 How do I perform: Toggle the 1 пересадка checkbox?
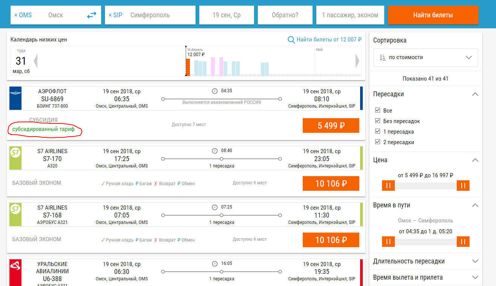(377, 131)
